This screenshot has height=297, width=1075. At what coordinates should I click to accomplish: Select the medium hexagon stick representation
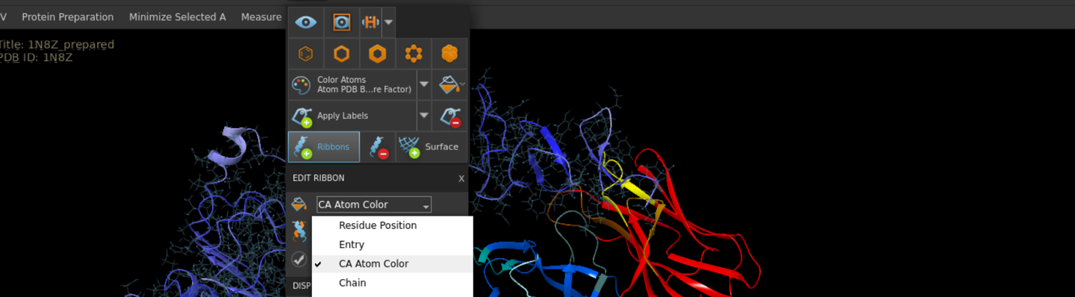341,54
